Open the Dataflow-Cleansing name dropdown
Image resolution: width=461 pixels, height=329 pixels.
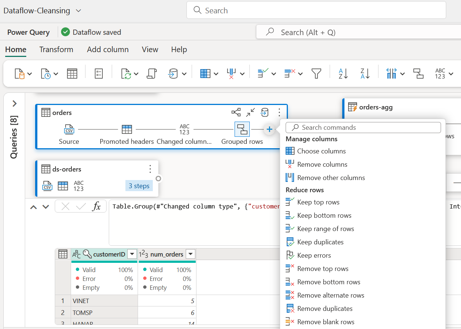(x=78, y=11)
